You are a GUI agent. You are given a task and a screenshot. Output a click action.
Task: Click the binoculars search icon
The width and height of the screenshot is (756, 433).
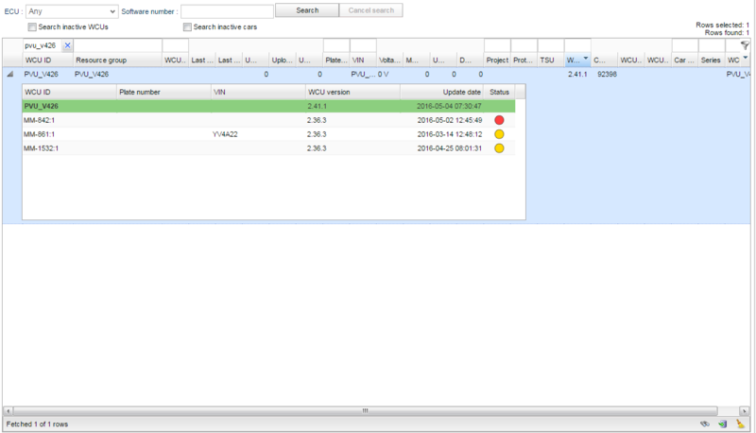coord(704,424)
